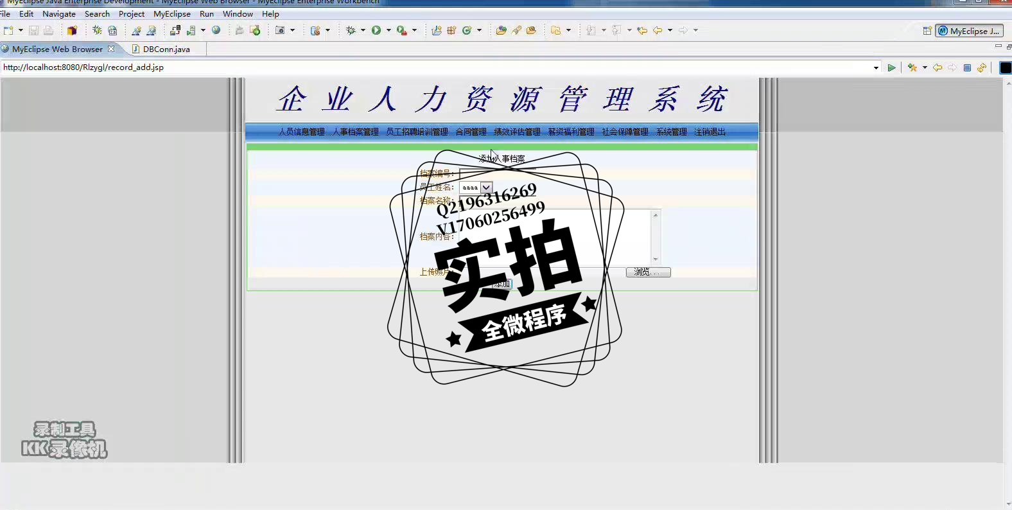Click the camera screenshot toolbar icon

point(280,30)
